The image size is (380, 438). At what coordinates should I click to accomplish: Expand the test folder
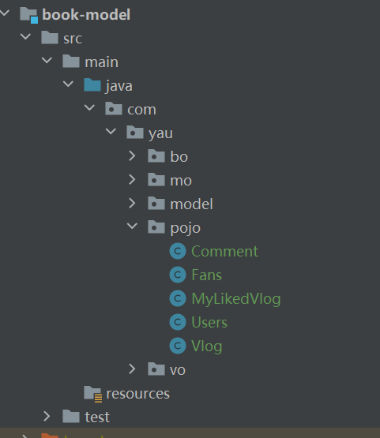[x=47, y=417]
